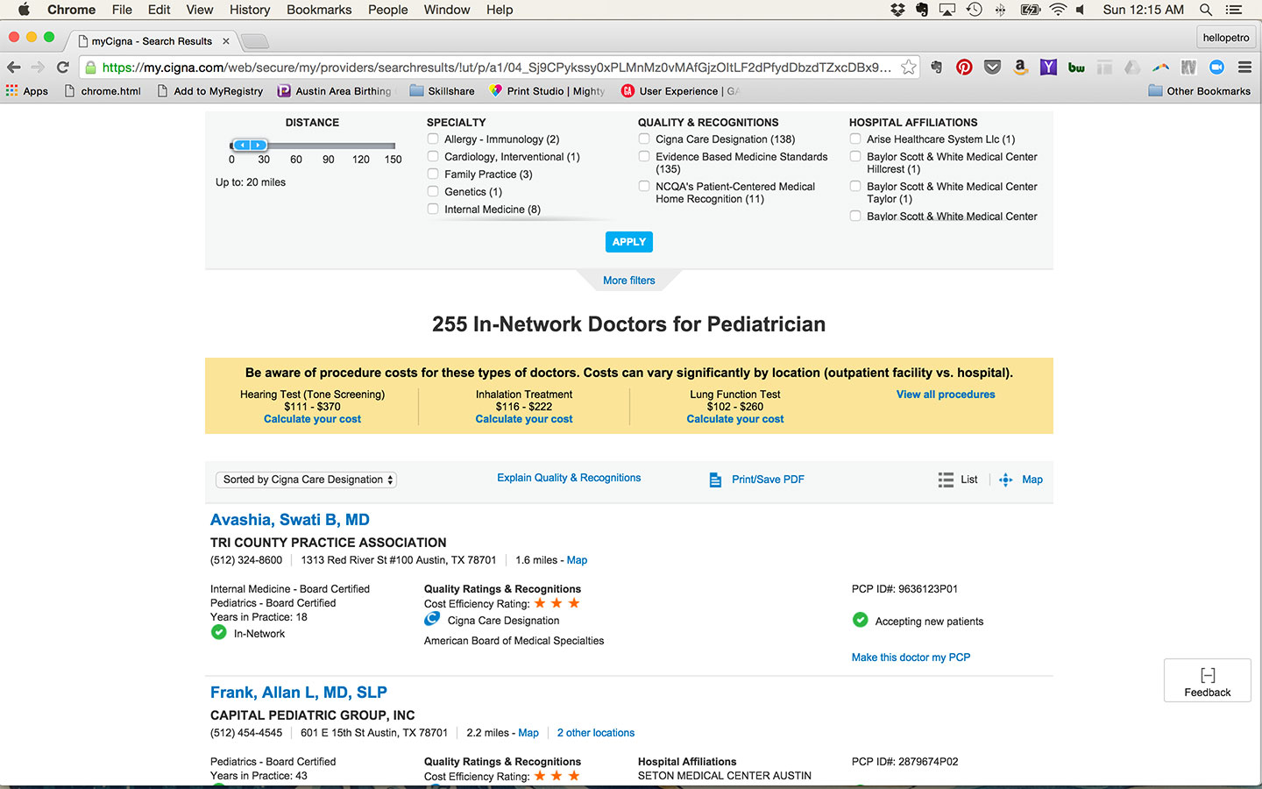
Task: Click the Pocket extension icon
Action: pyautogui.click(x=992, y=68)
